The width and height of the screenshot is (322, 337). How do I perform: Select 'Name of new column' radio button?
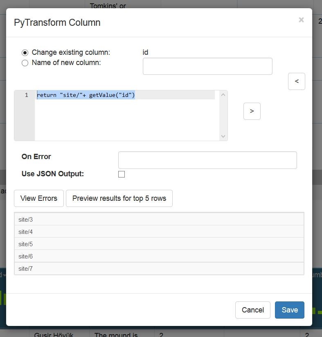(25, 63)
